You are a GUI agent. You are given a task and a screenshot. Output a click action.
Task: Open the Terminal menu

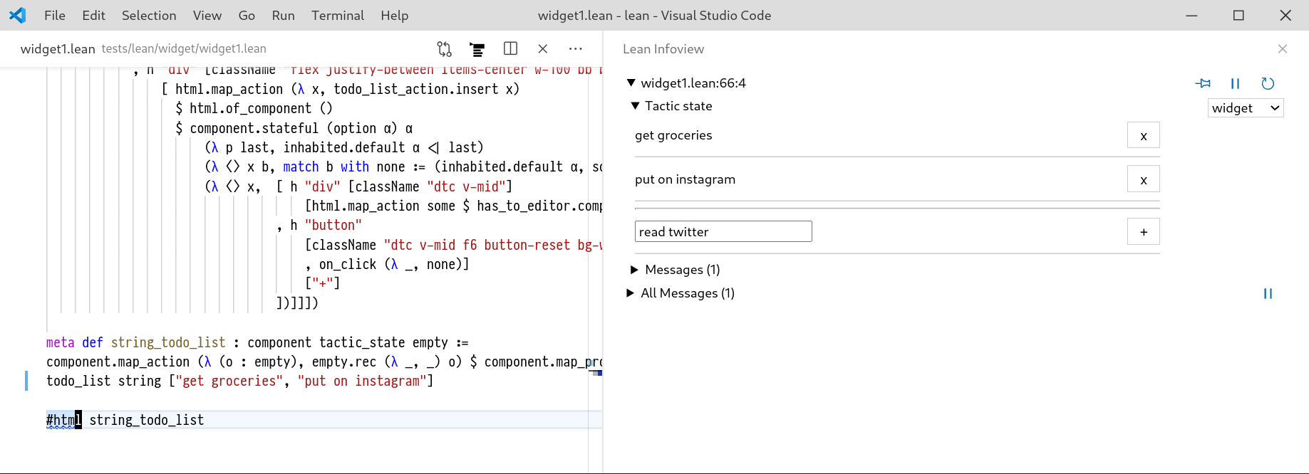pos(337,16)
